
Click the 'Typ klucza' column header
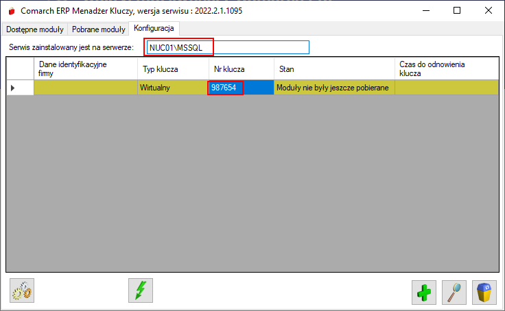174,69
